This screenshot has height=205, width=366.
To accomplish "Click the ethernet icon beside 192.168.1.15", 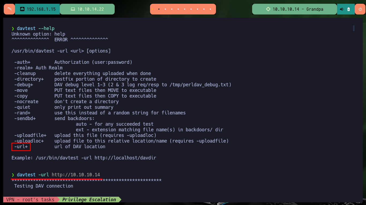I will pos(22,9).
